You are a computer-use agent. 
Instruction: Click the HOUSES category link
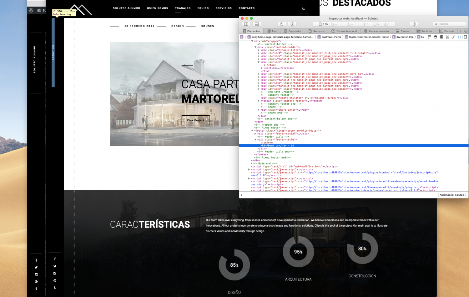tap(207, 26)
